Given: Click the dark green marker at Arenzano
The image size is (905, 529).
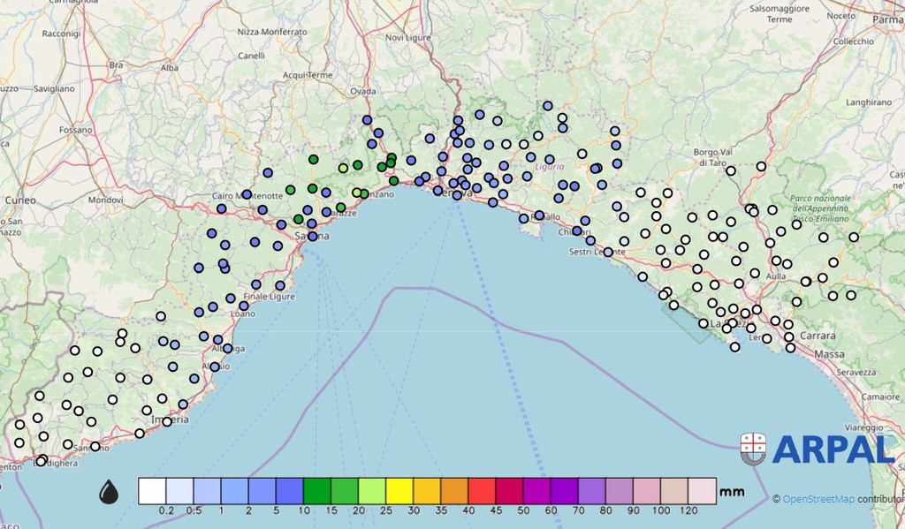Looking at the screenshot, I should click(x=364, y=193).
